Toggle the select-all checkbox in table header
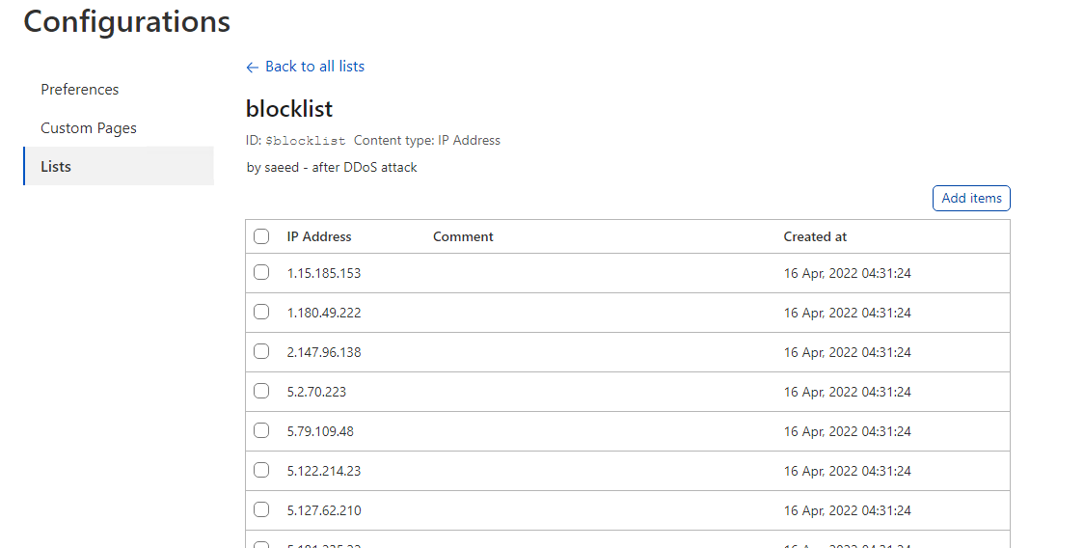This screenshot has height=548, width=1084. click(261, 236)
